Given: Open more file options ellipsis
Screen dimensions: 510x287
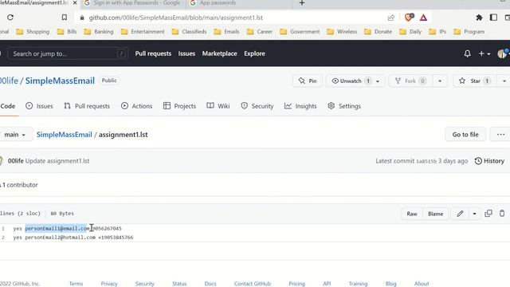Looking at the screenshot, I should pyautogui.click(x=500, y=135).
